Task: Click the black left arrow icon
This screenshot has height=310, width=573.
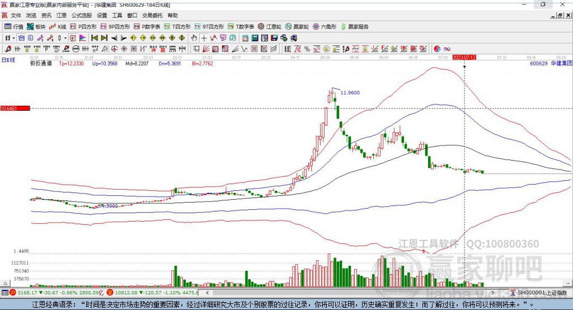Action: [x=114, y=38]
